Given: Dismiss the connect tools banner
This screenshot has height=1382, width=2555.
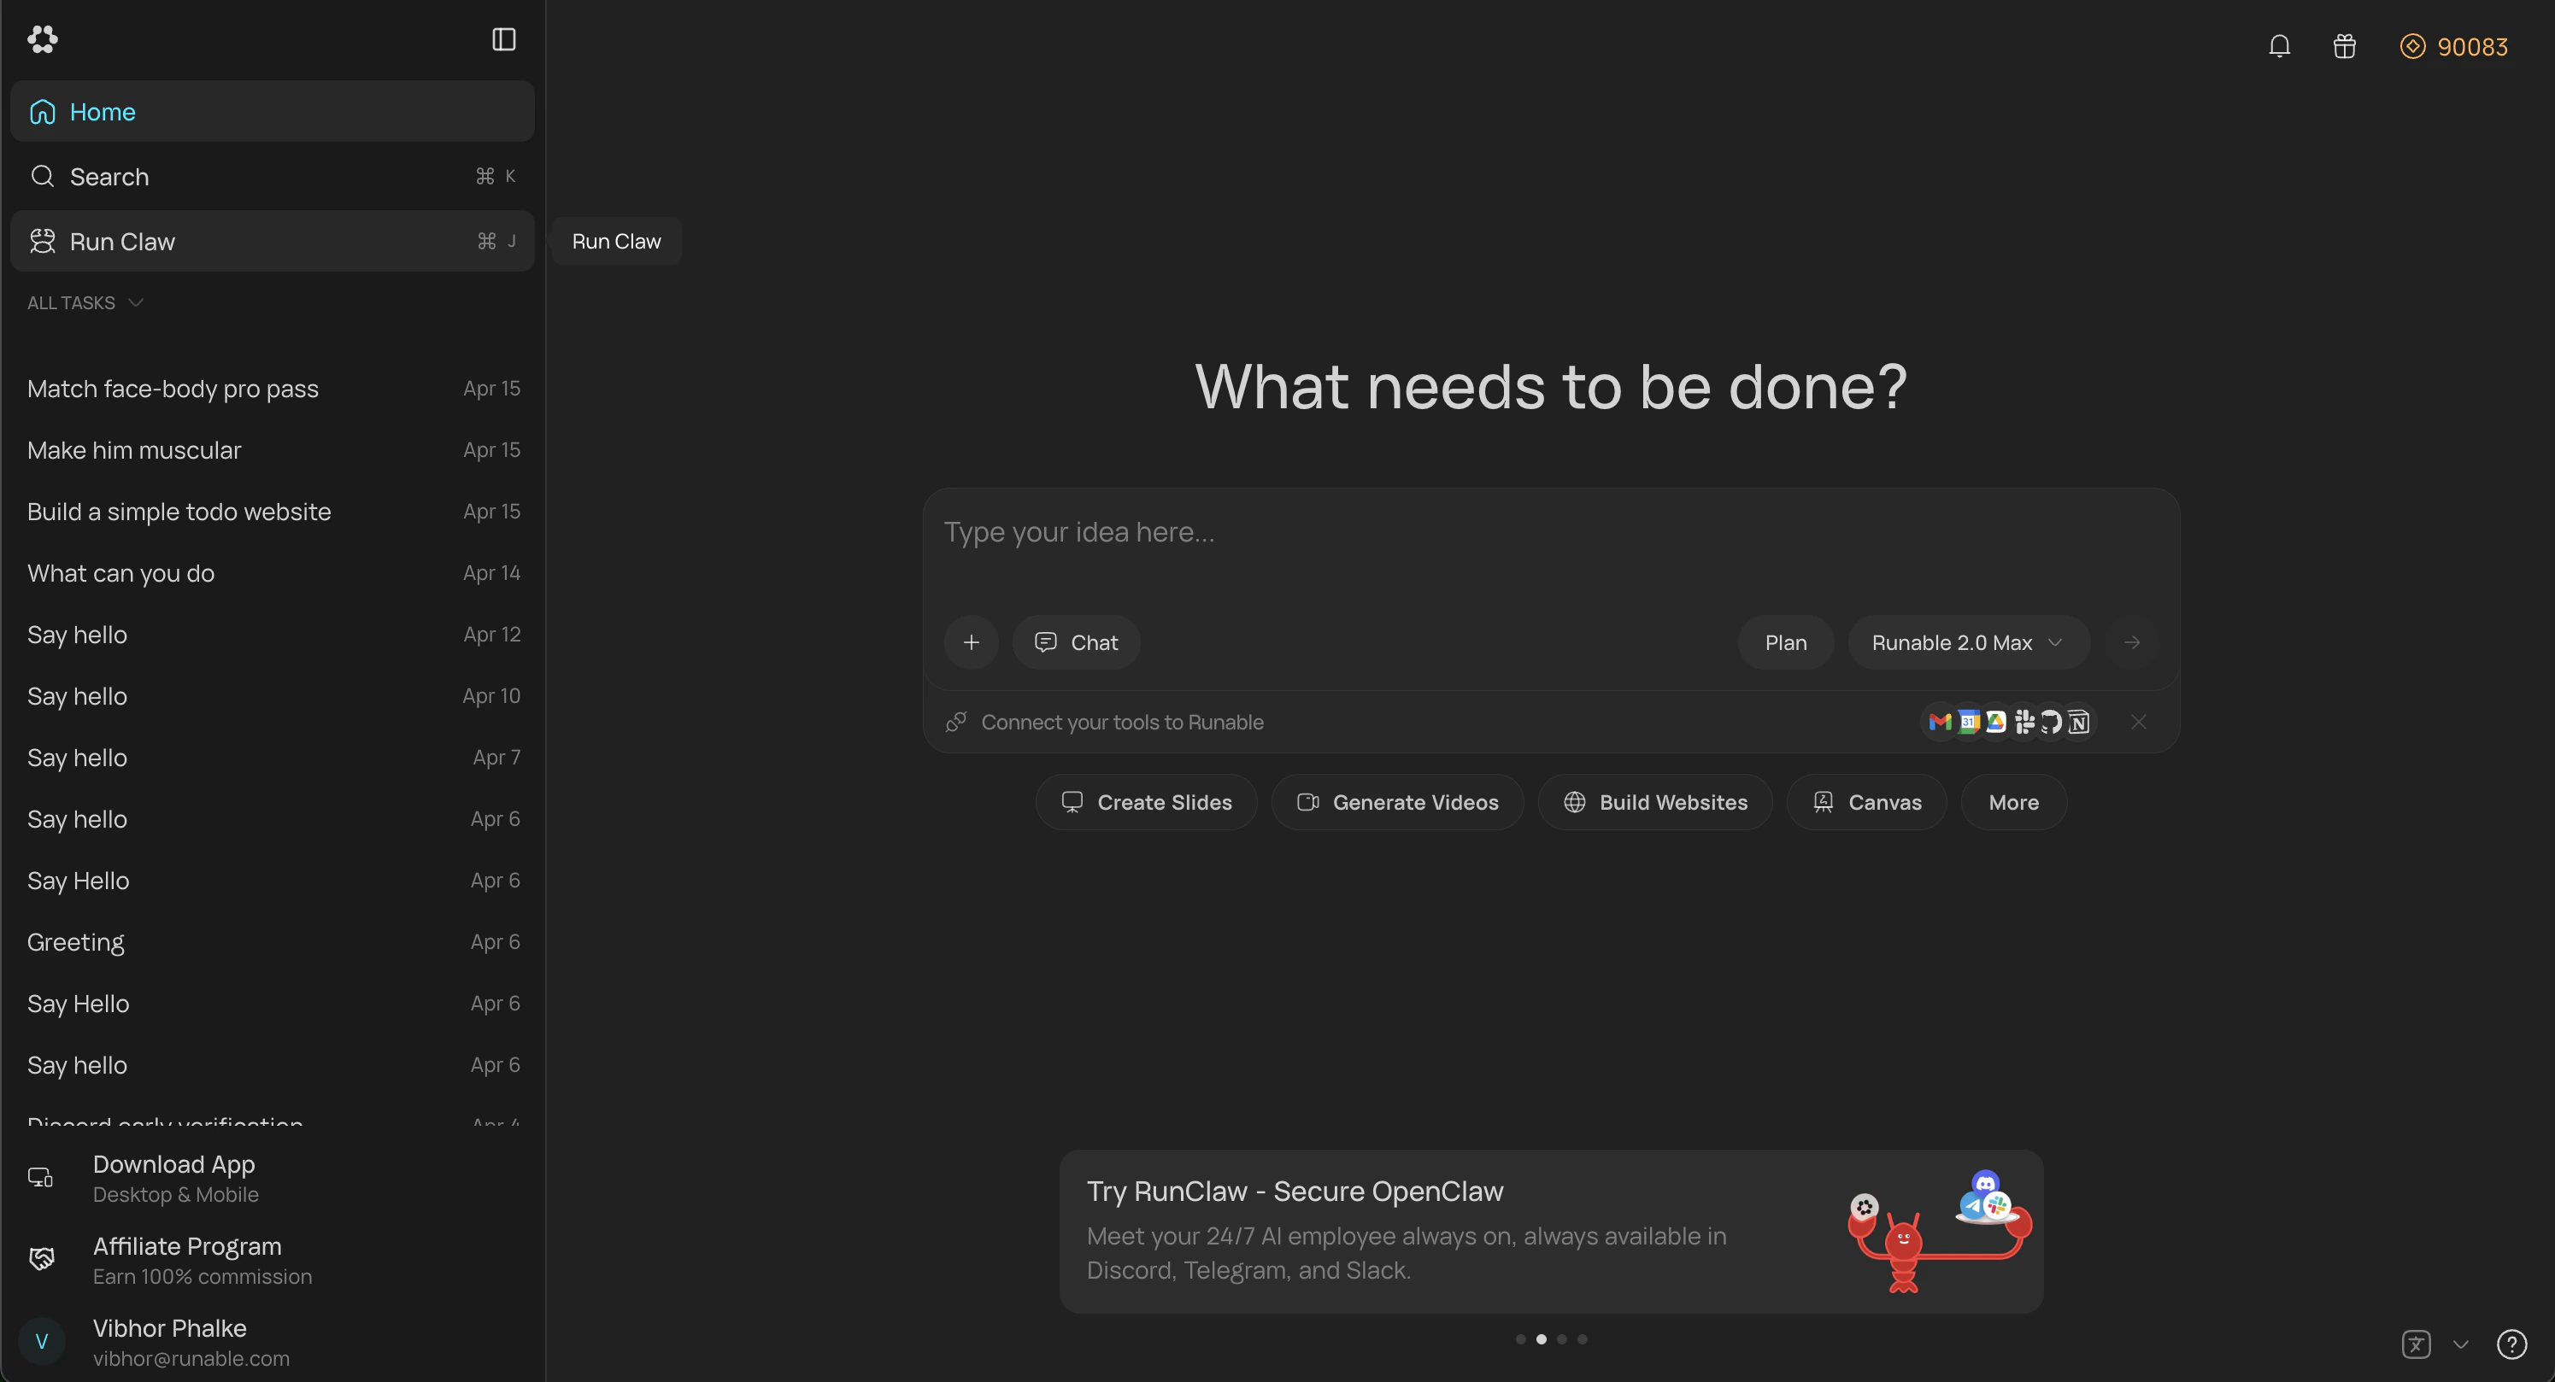Looking at the screenshot, I should (x=2138, y=723).
